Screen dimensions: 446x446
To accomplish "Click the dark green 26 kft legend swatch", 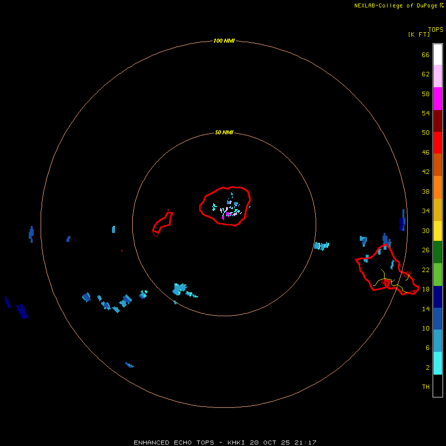I will tap(438, 252).
